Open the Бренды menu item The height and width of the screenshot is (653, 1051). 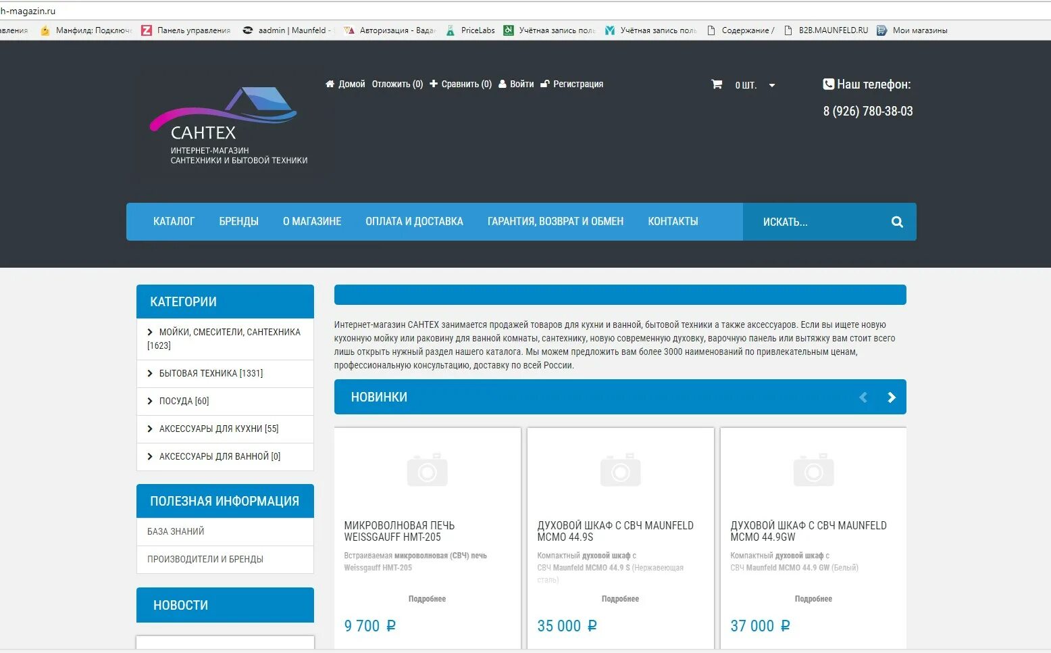tap(238, 222)
